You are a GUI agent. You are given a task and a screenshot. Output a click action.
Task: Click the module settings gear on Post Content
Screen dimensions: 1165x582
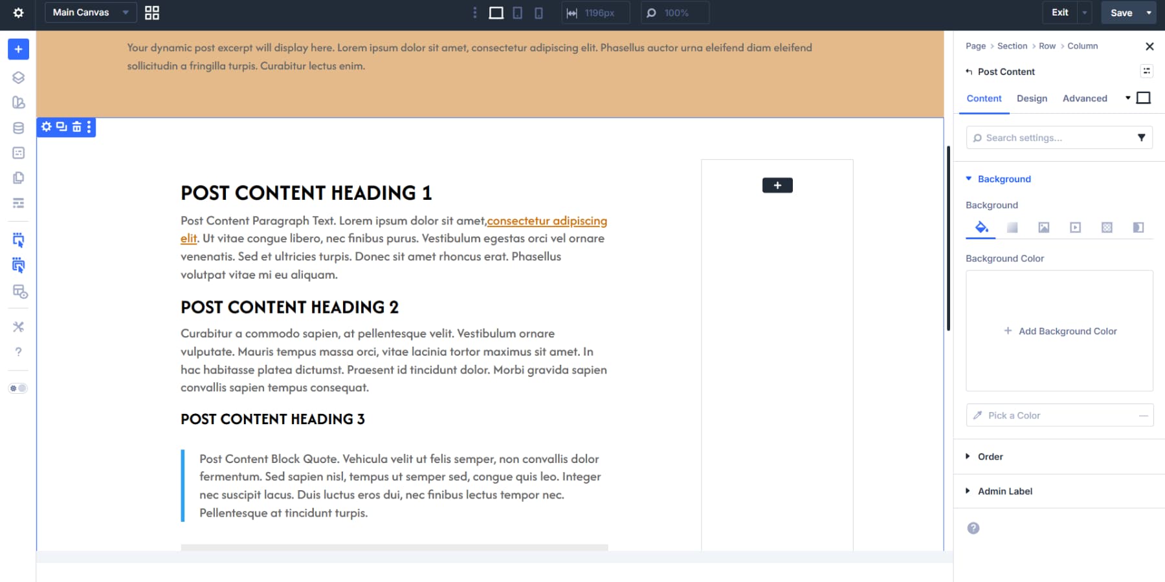(46, 127)
